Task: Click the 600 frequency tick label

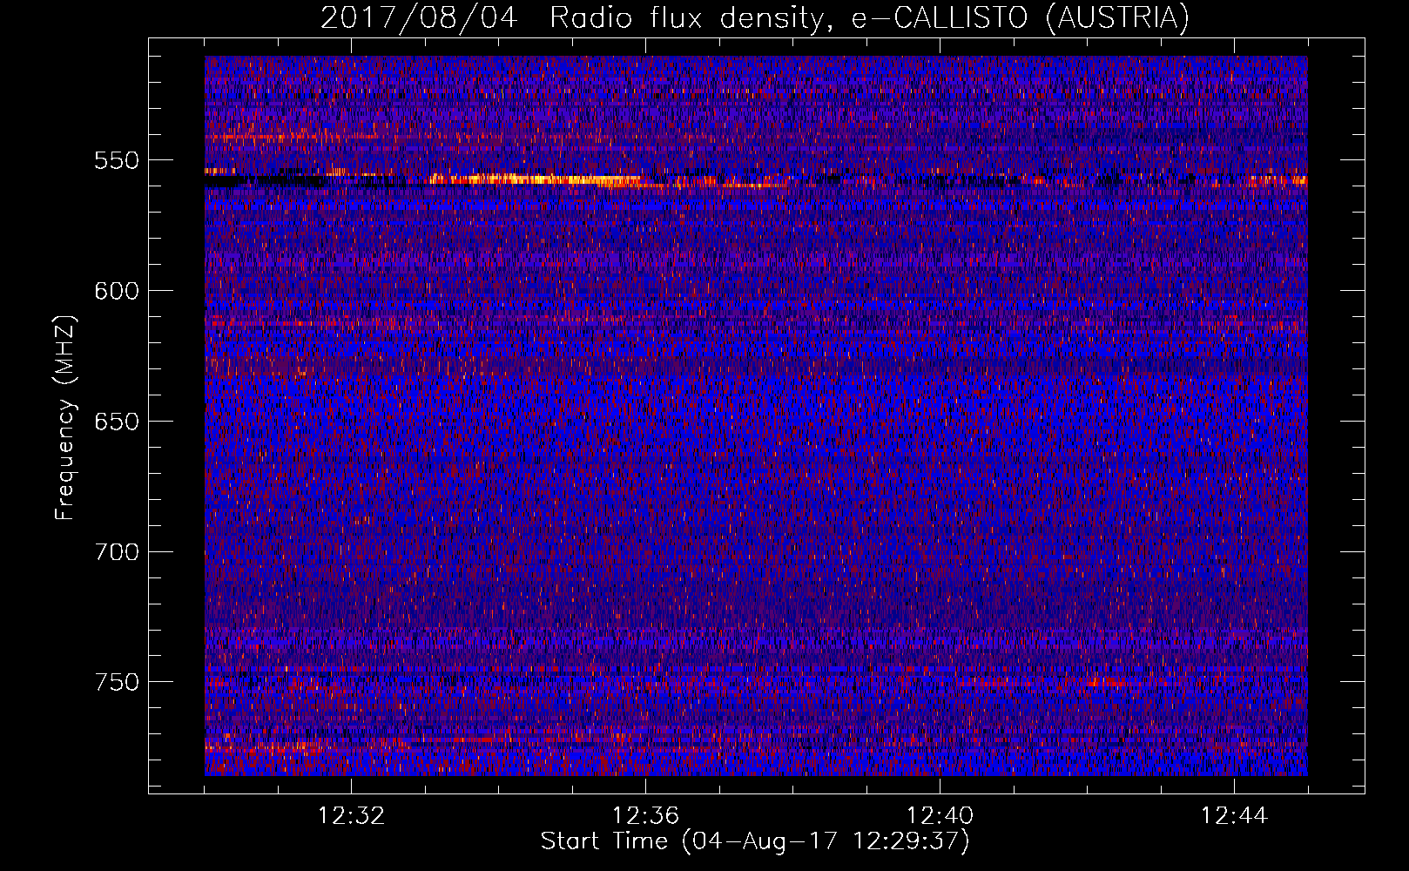Action: [x=117, y=291]
